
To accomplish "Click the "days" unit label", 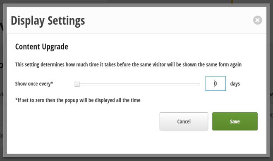I will tap(235, 84).
